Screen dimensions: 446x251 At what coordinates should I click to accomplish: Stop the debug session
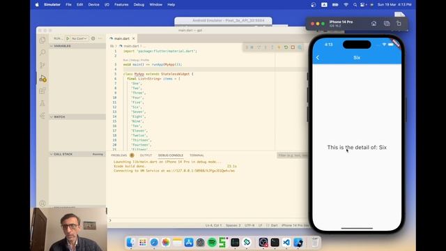(293, 47)
